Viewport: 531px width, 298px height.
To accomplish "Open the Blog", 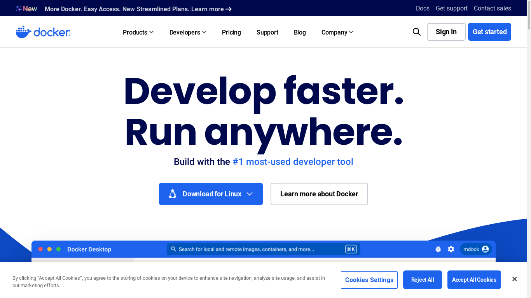I will [x=300, y=32].
